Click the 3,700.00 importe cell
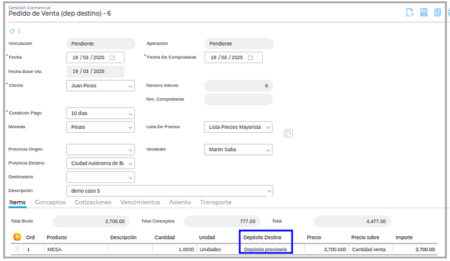The image size is (450, 261). [415, 249]
